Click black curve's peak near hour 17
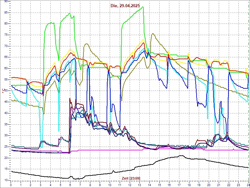This screenshot has width=250, height=188. tap(181, 155)
